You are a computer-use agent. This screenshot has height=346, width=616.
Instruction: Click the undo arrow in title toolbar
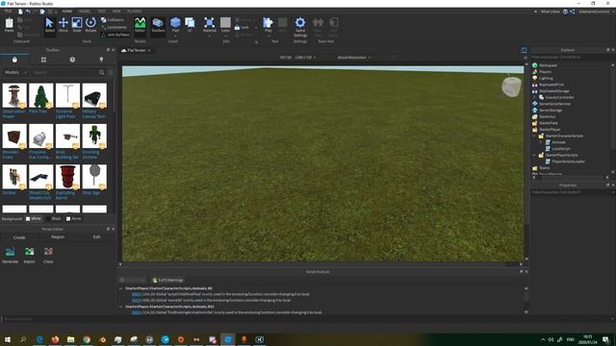tap(28, 12)
